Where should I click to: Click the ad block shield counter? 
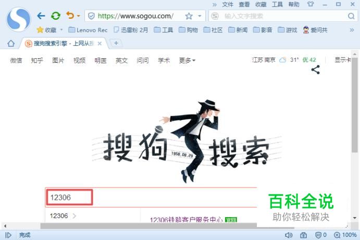[321, 235]
